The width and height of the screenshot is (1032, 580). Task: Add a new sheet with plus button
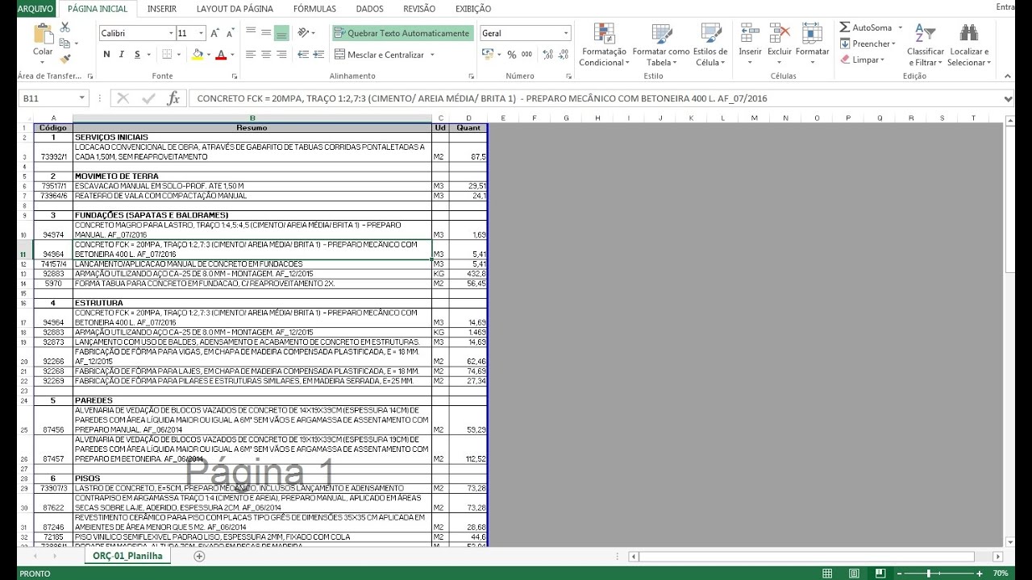[199, 556]
